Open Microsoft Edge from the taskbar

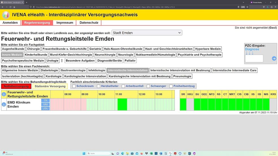(122, 153)
